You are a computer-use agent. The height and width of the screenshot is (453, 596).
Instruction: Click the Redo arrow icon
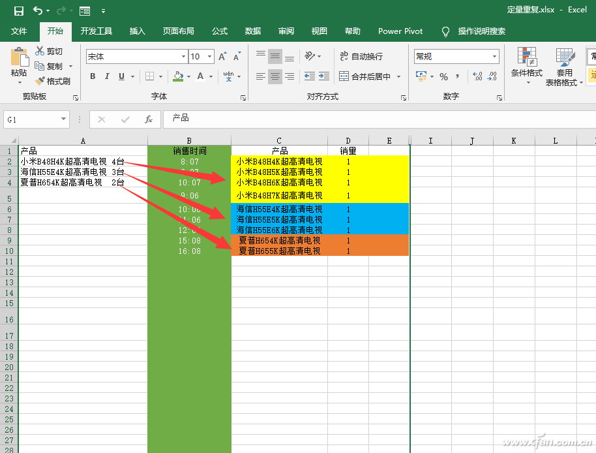point(61,10)
